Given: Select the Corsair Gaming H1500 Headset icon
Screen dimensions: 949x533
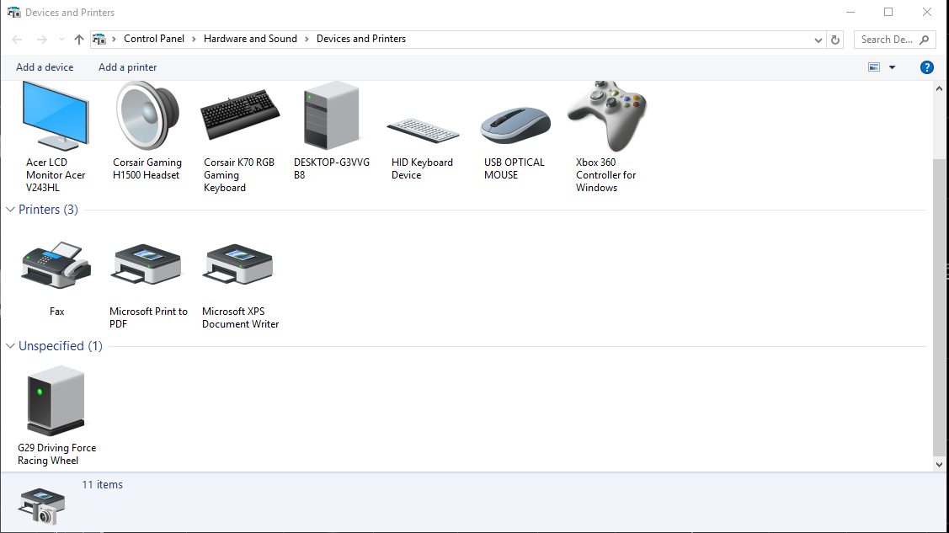Looking at the screenshot, I should (147, 115).
